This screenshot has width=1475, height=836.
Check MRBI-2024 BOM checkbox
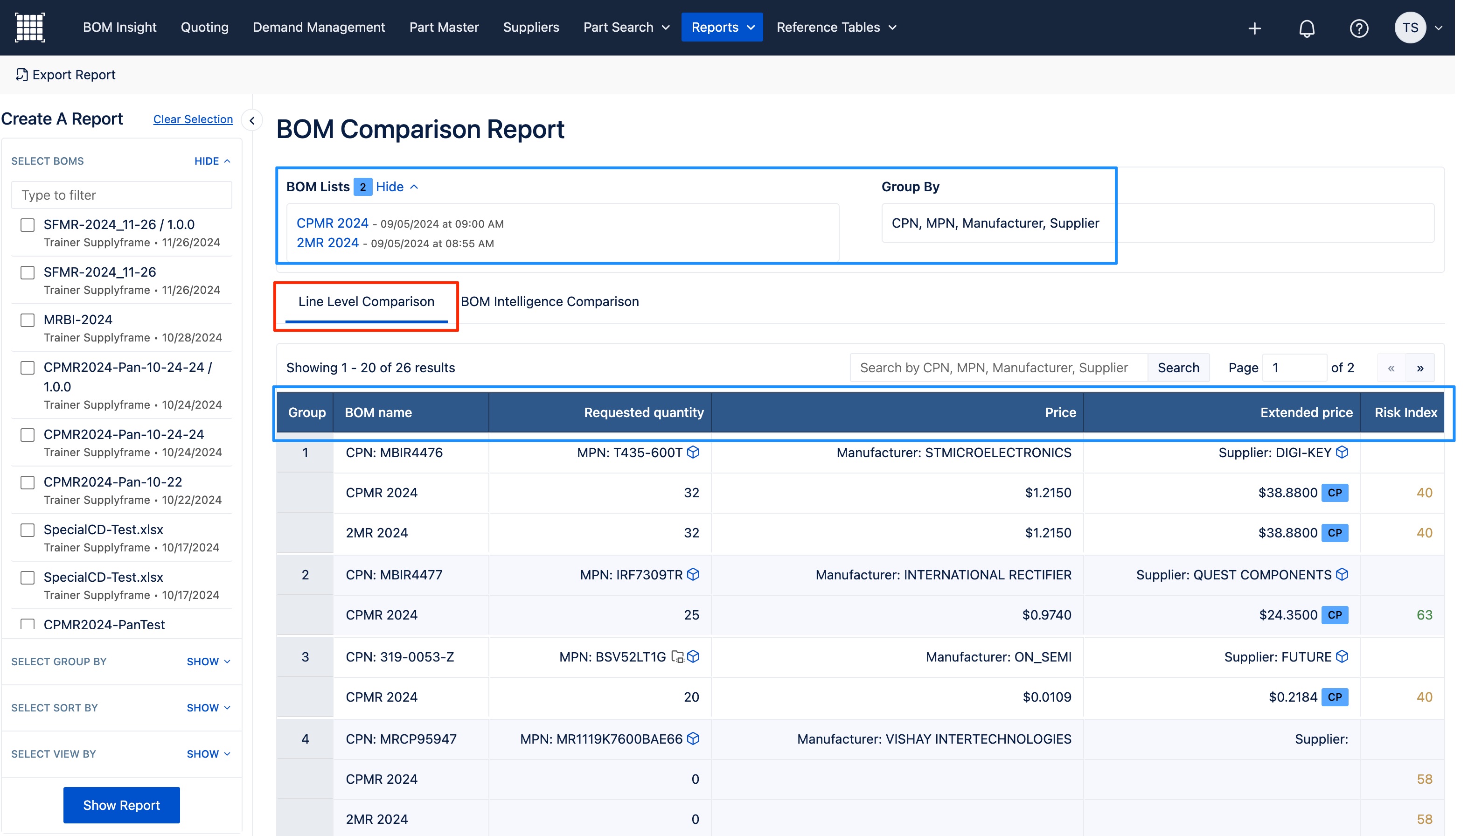pyautogui.click(x=28, y=320)
